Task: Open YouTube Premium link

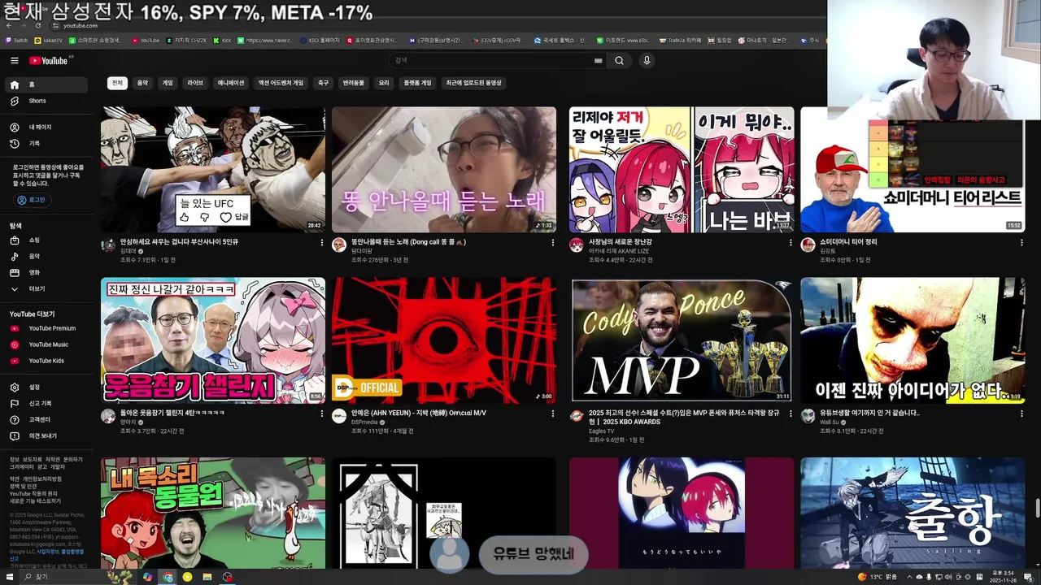Action: tap(46, 328)
